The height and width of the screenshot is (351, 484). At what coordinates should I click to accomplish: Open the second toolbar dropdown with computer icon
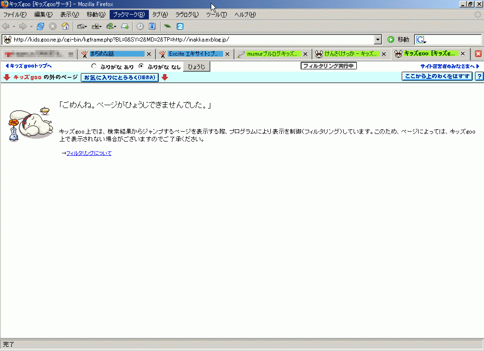pyautogui.click(x=96, y=27)
